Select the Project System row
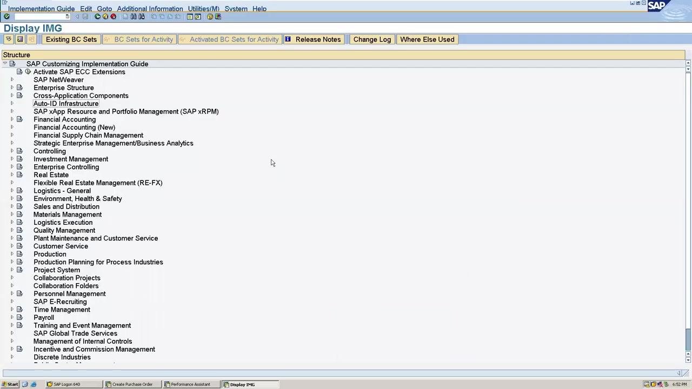The height and width of the screenshot is (389, 692). coord(57,270)
